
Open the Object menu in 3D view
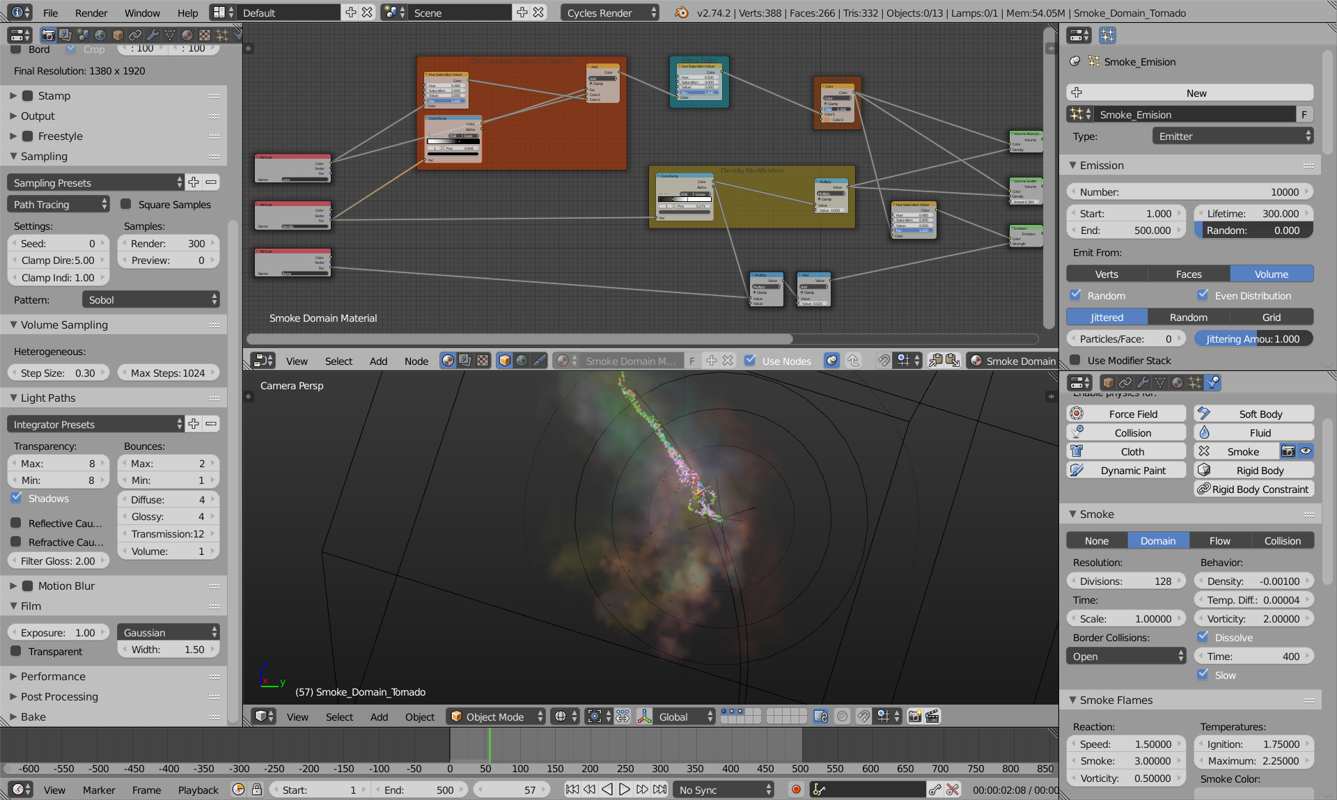click(420, 716)
